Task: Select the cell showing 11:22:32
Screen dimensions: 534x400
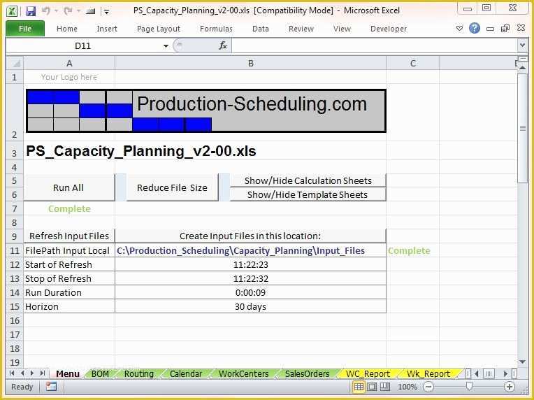Action: (x=251, y=278)
